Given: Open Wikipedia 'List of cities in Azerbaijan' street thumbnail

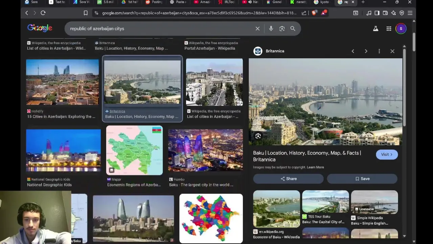Looking at the screenshot, I should (x=214, y=82).
